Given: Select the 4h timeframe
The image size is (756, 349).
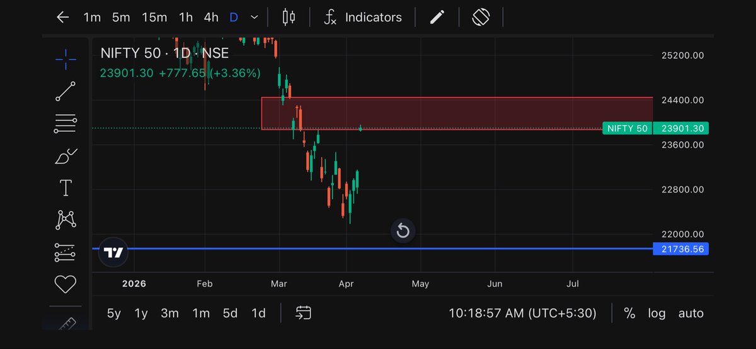Looking at the screenshot, I should 211,18.
